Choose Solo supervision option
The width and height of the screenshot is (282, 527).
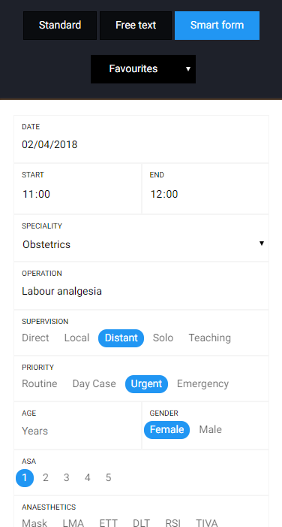163,338
